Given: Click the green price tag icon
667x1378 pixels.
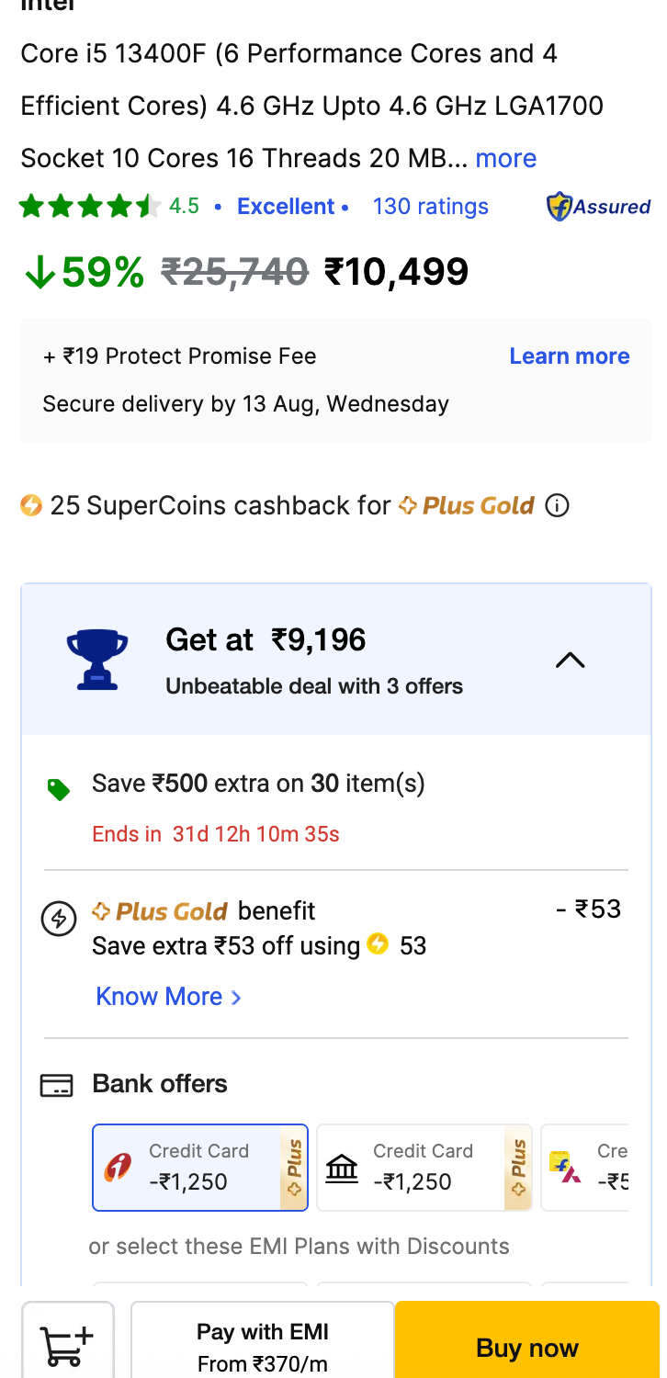Looking at the screenshot, I should click(59, 789).
